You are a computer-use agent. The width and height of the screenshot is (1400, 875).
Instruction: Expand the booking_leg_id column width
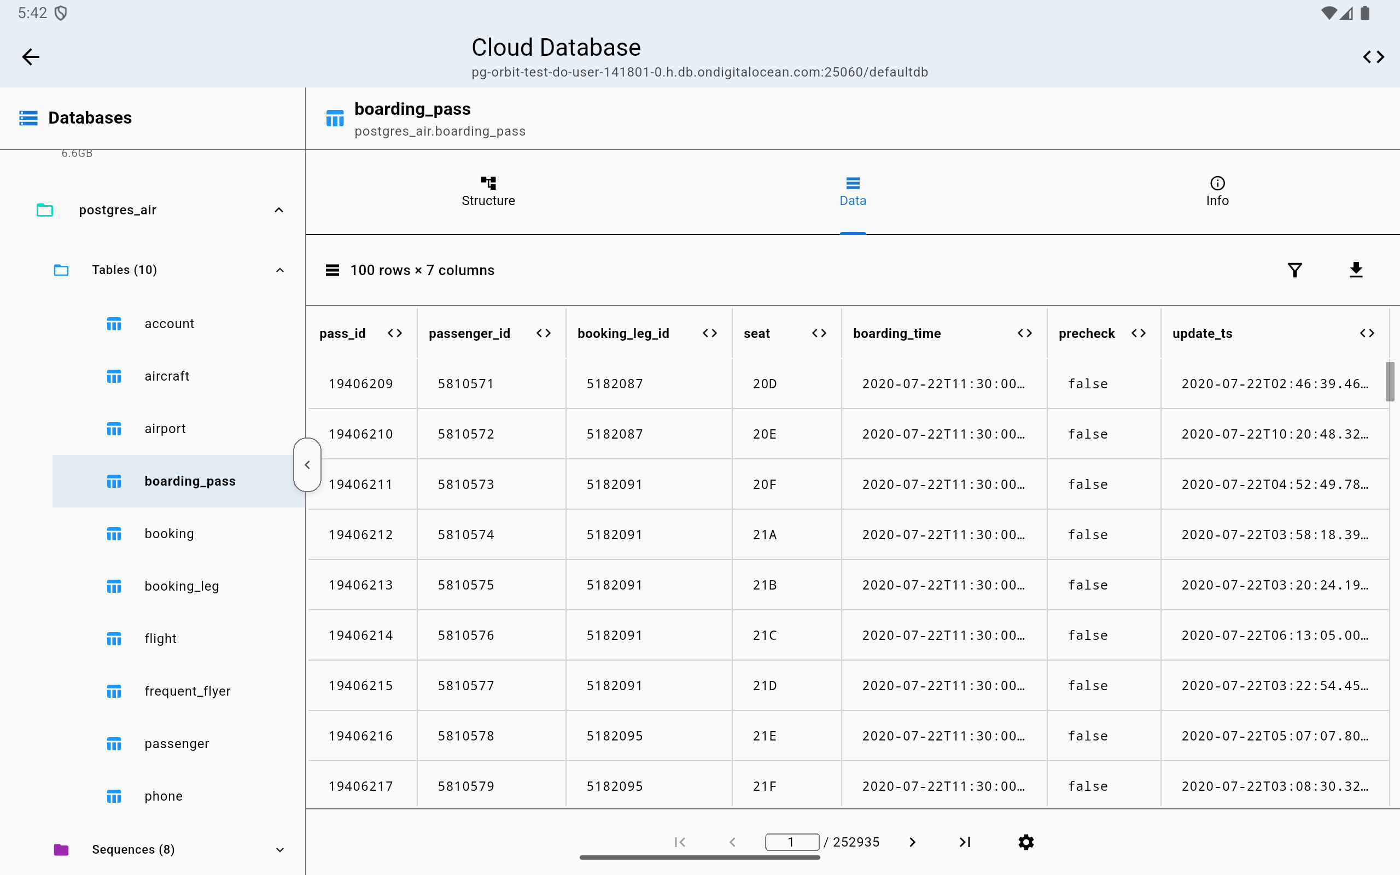710,334
